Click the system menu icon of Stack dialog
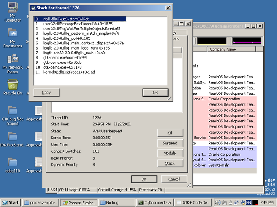277x207 pixels. 33,8
